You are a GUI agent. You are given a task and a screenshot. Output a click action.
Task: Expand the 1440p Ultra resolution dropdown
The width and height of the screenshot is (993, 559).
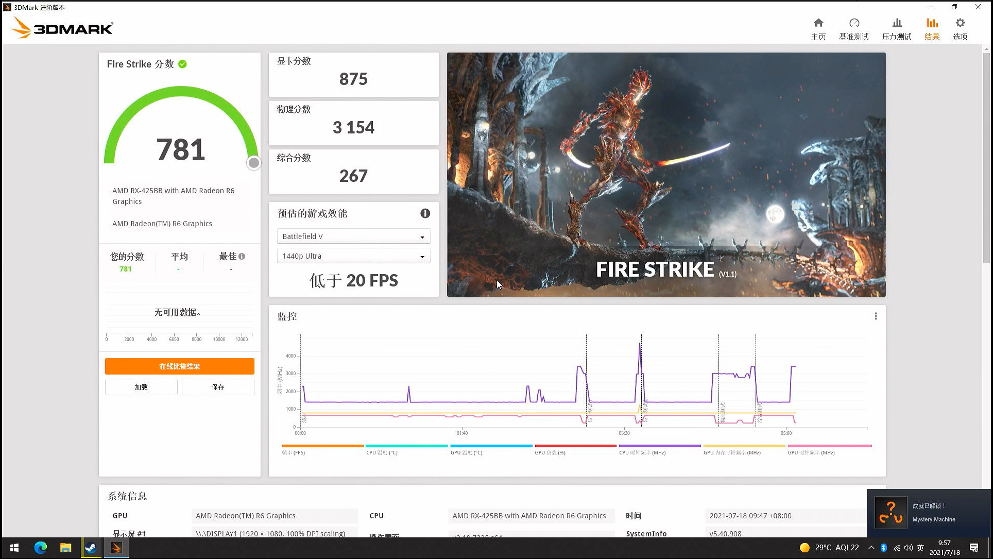(x=353, y=256)
